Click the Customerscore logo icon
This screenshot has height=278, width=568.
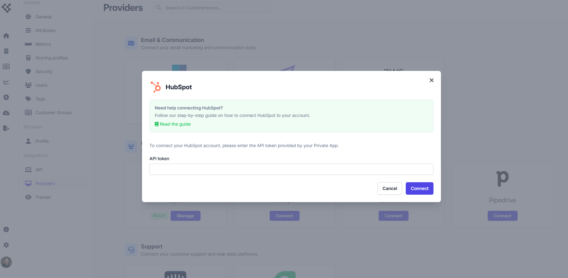pyautogui.click(x=6, y=8)
